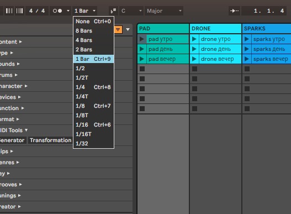
Task: Select 1/16 quantization option
Action: coord(93,125)
